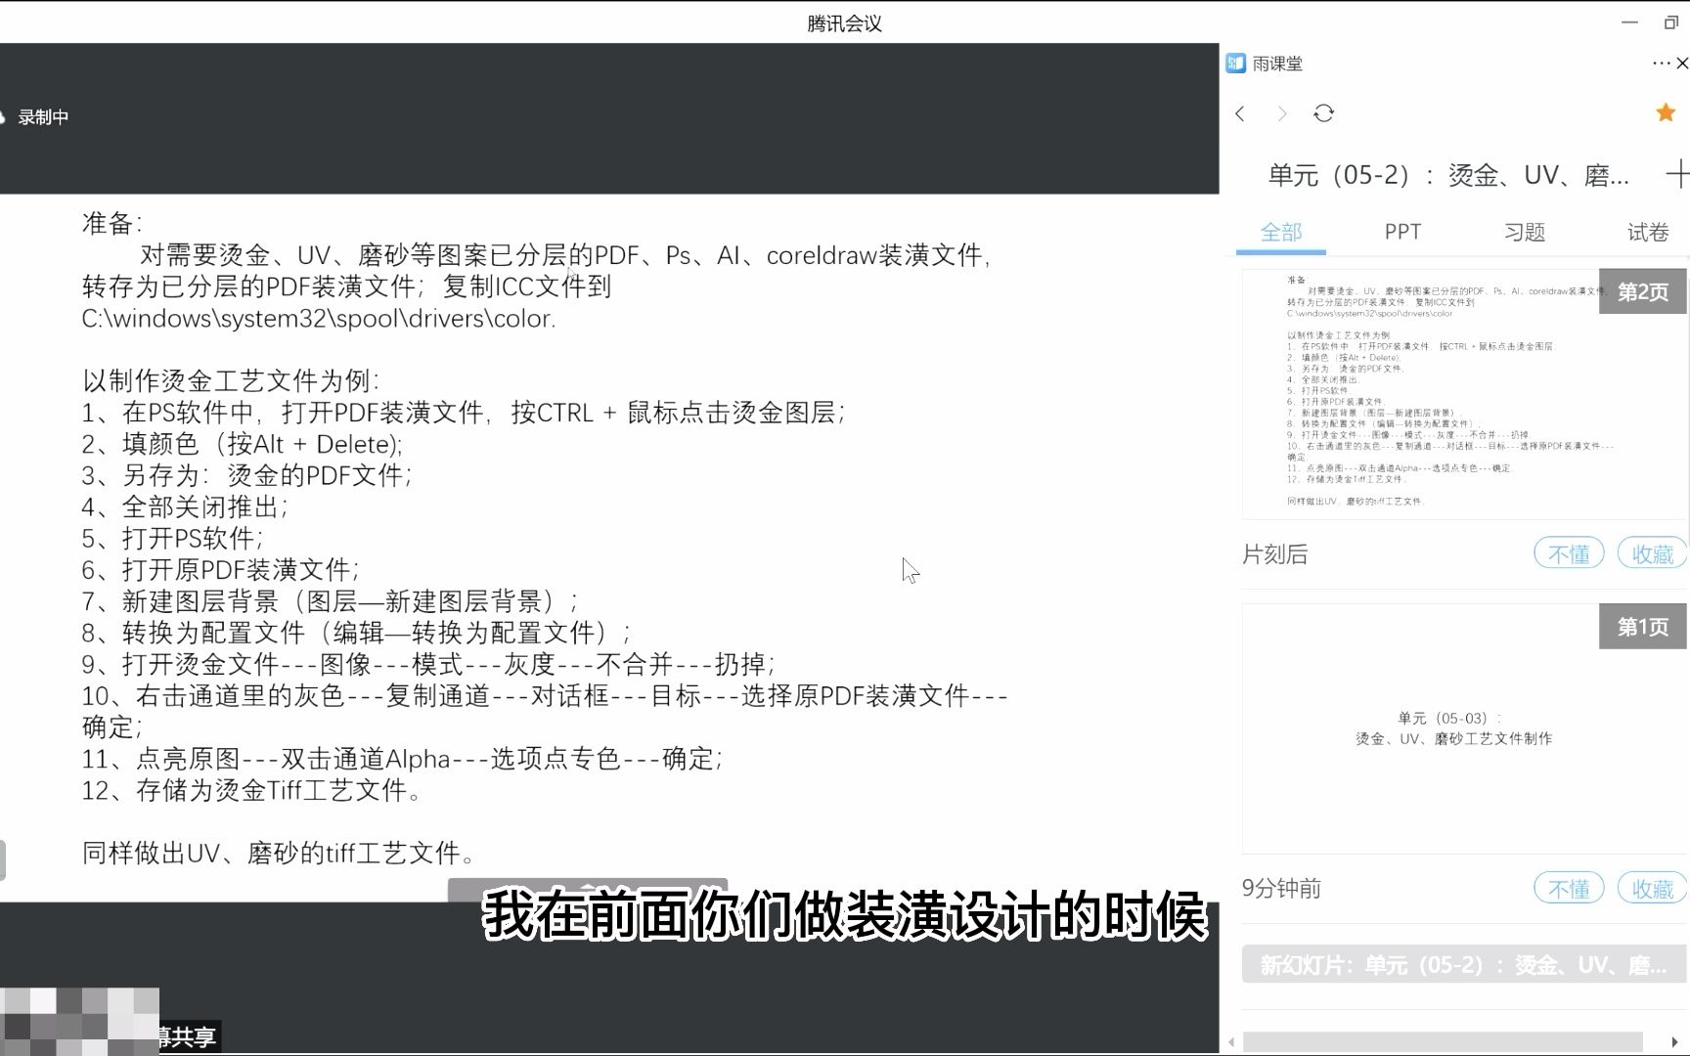Click the 9分钟前 timestamp label

[x=1281, y=889]
